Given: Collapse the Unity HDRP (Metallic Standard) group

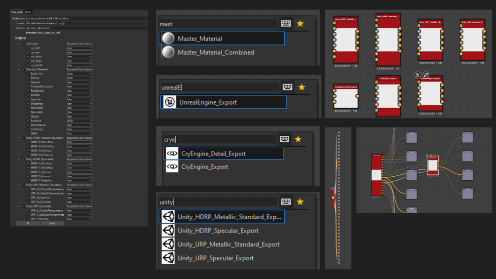Looking at the screenshot, I should pyautogui.click(x=19, y=138).
